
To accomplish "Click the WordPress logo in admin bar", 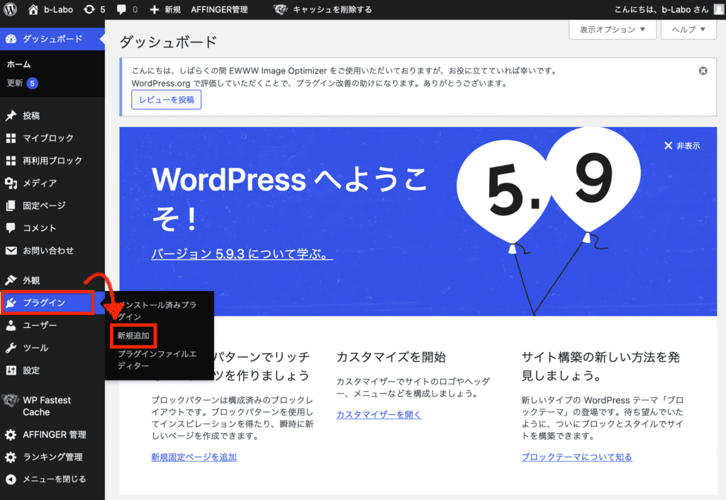I will click(x=10, y=9).
